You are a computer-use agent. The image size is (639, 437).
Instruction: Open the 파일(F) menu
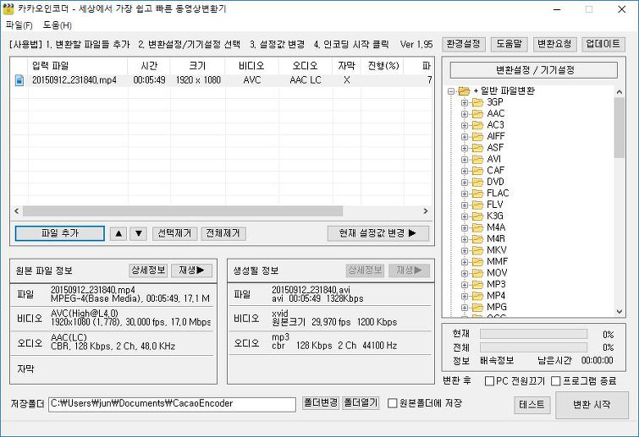(x=19, y=25)
